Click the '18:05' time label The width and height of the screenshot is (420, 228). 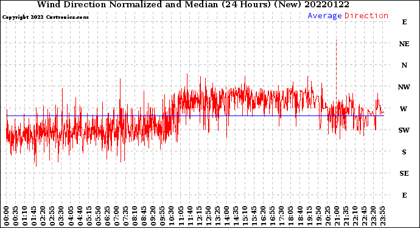(291, 216)
